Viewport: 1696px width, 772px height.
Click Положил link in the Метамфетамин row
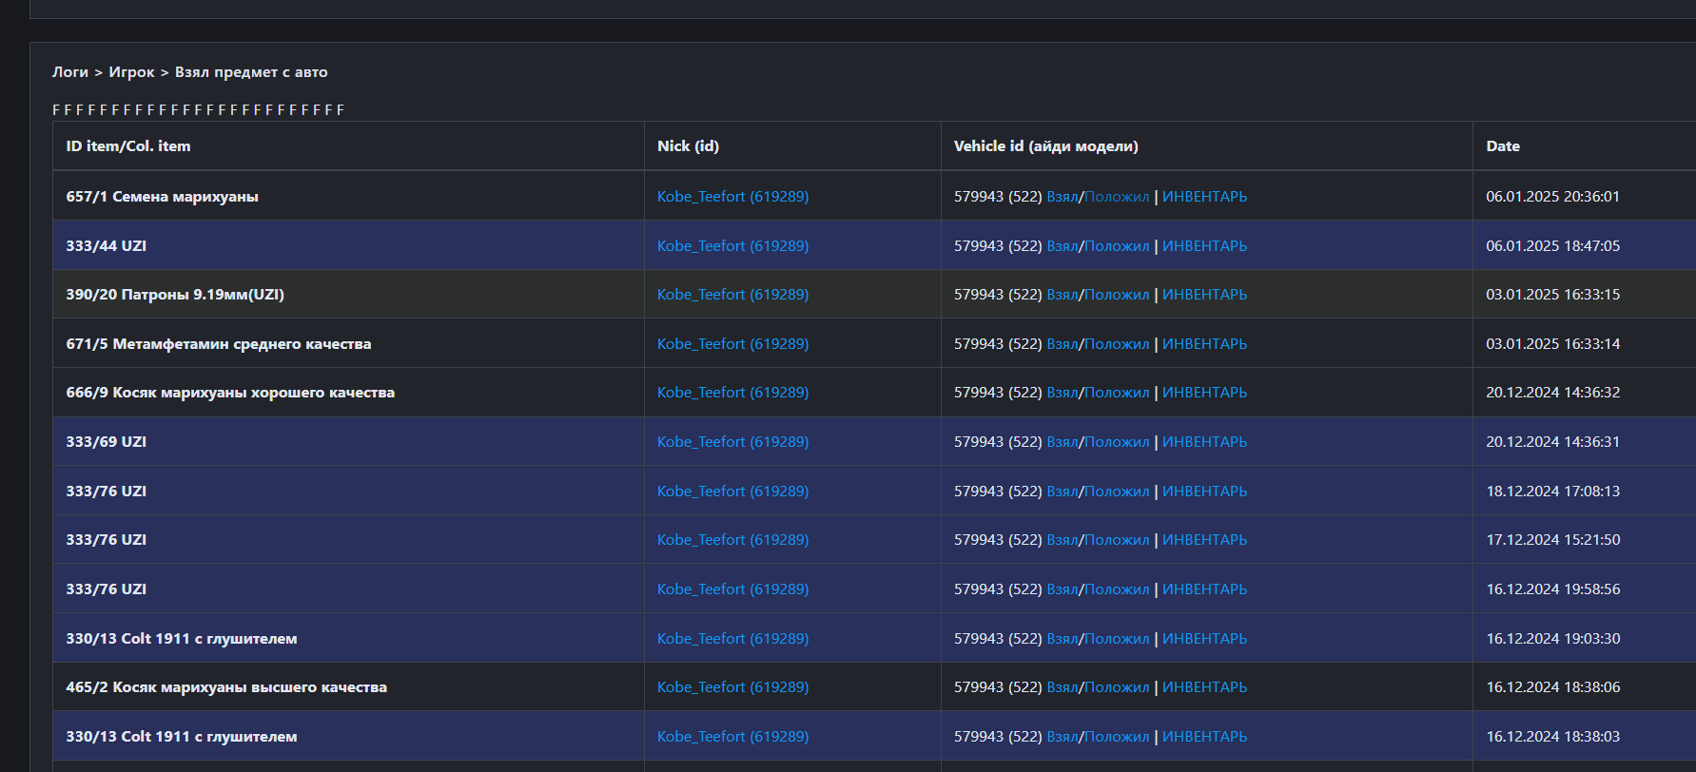[1117, 344]
